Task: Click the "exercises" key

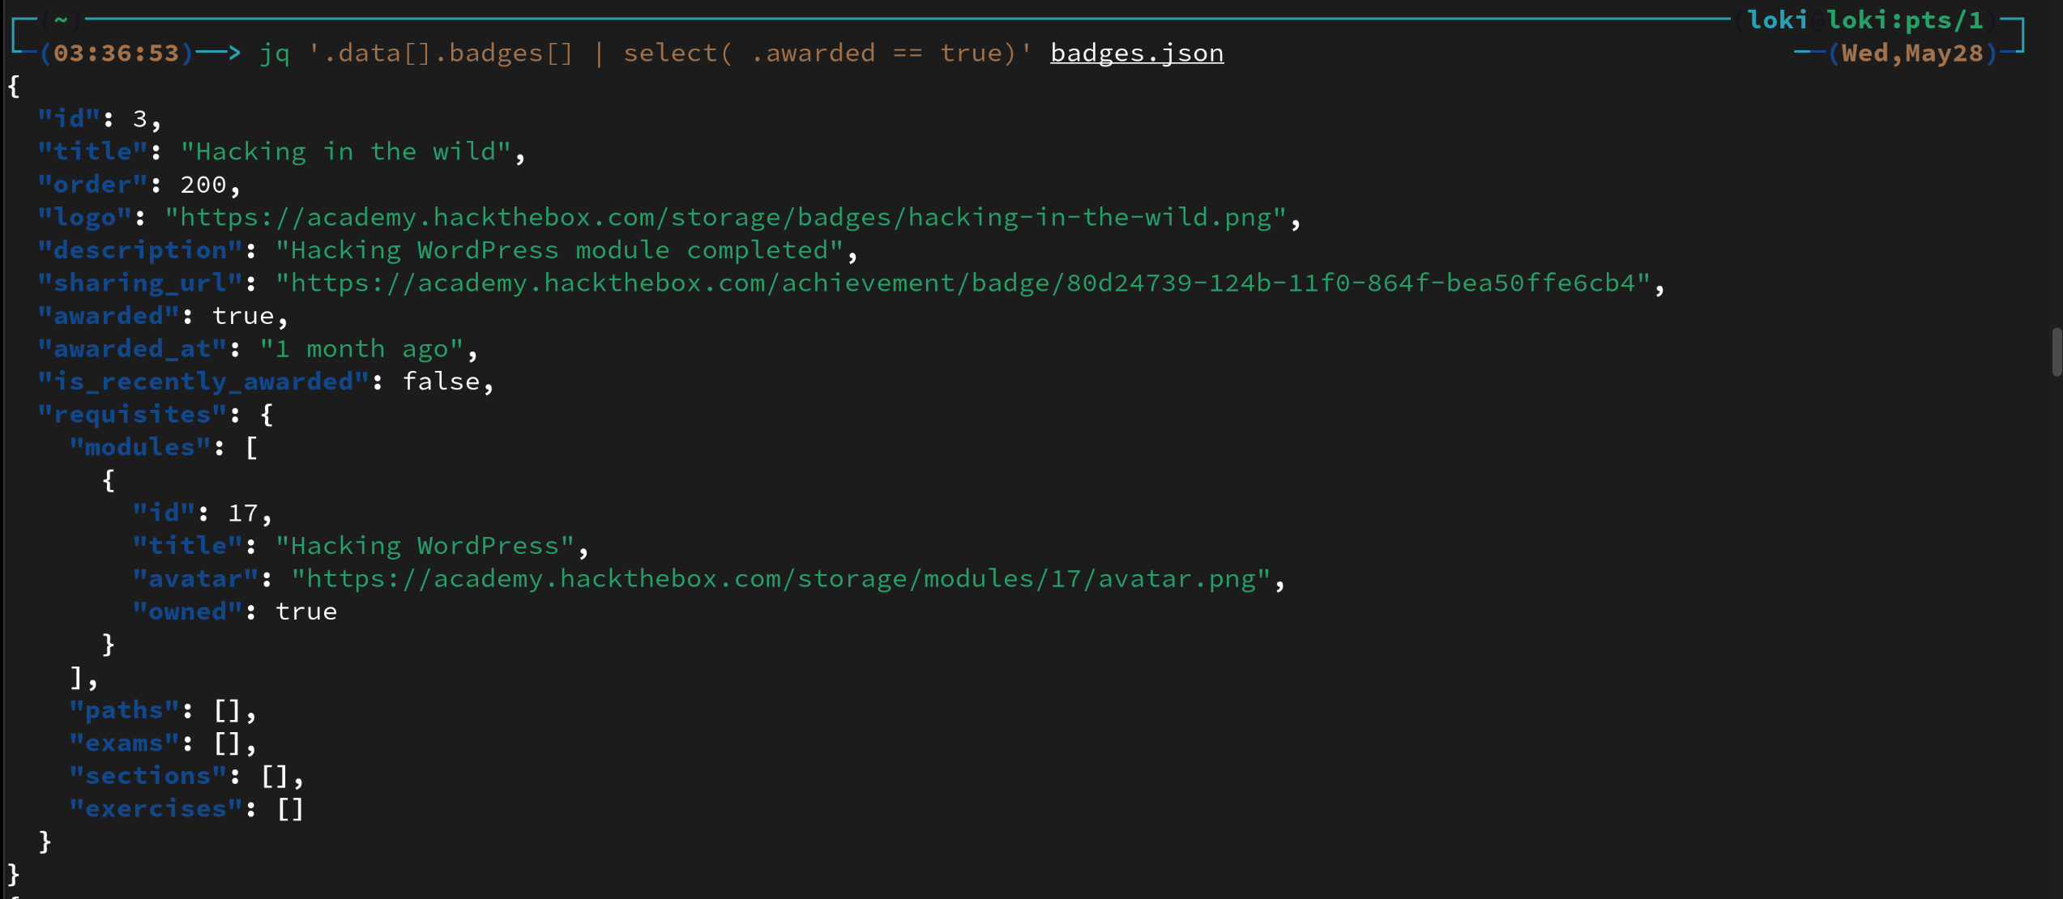Action: [x=156, y=809]
